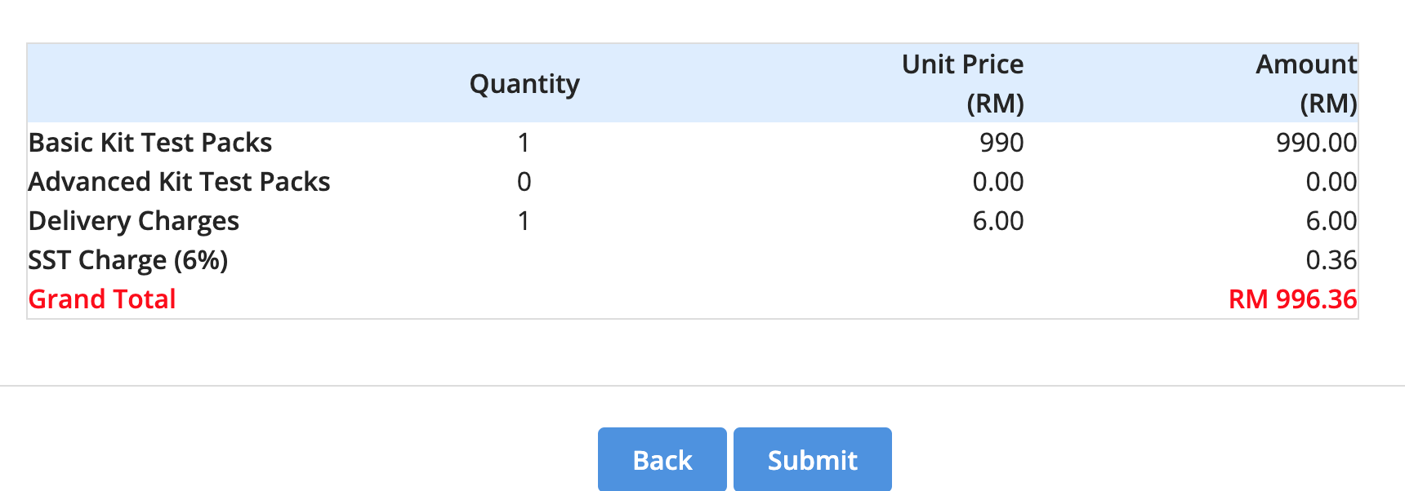
Task: Select the Basic Kit Test Packs label
Action: tap(150, 143)
